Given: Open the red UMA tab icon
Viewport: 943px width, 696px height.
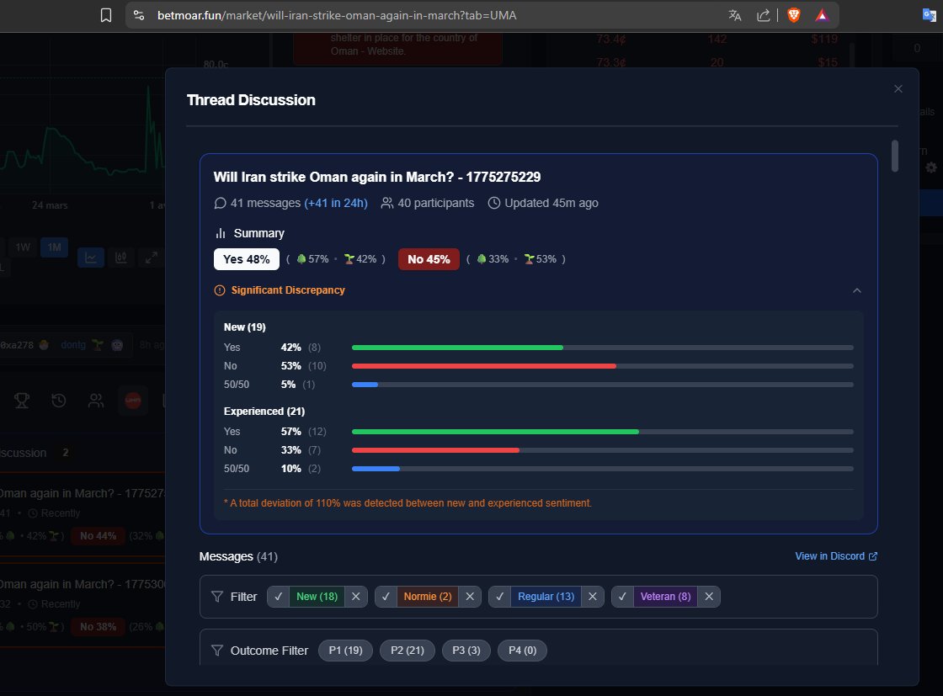Looking at the screenshot, I should [133, 401].
